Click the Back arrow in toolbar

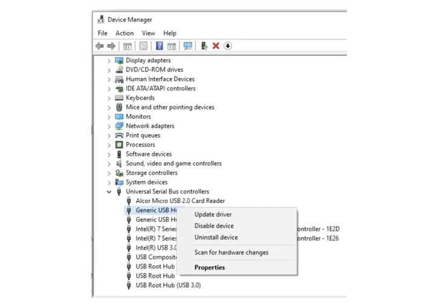[x=99, y=46]
